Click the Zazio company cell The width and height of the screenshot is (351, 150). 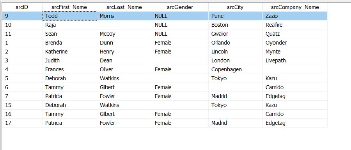(x=295, y=16)
